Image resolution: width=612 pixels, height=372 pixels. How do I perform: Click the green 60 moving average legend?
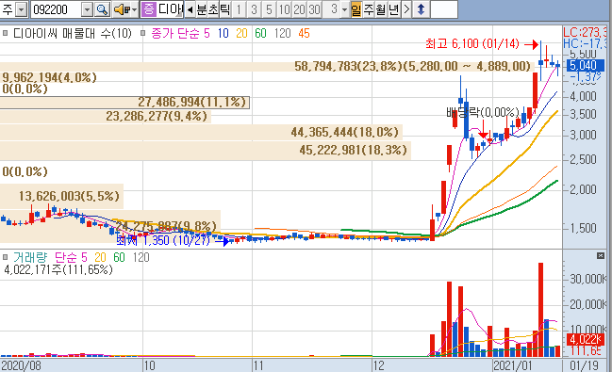[260, 33]
